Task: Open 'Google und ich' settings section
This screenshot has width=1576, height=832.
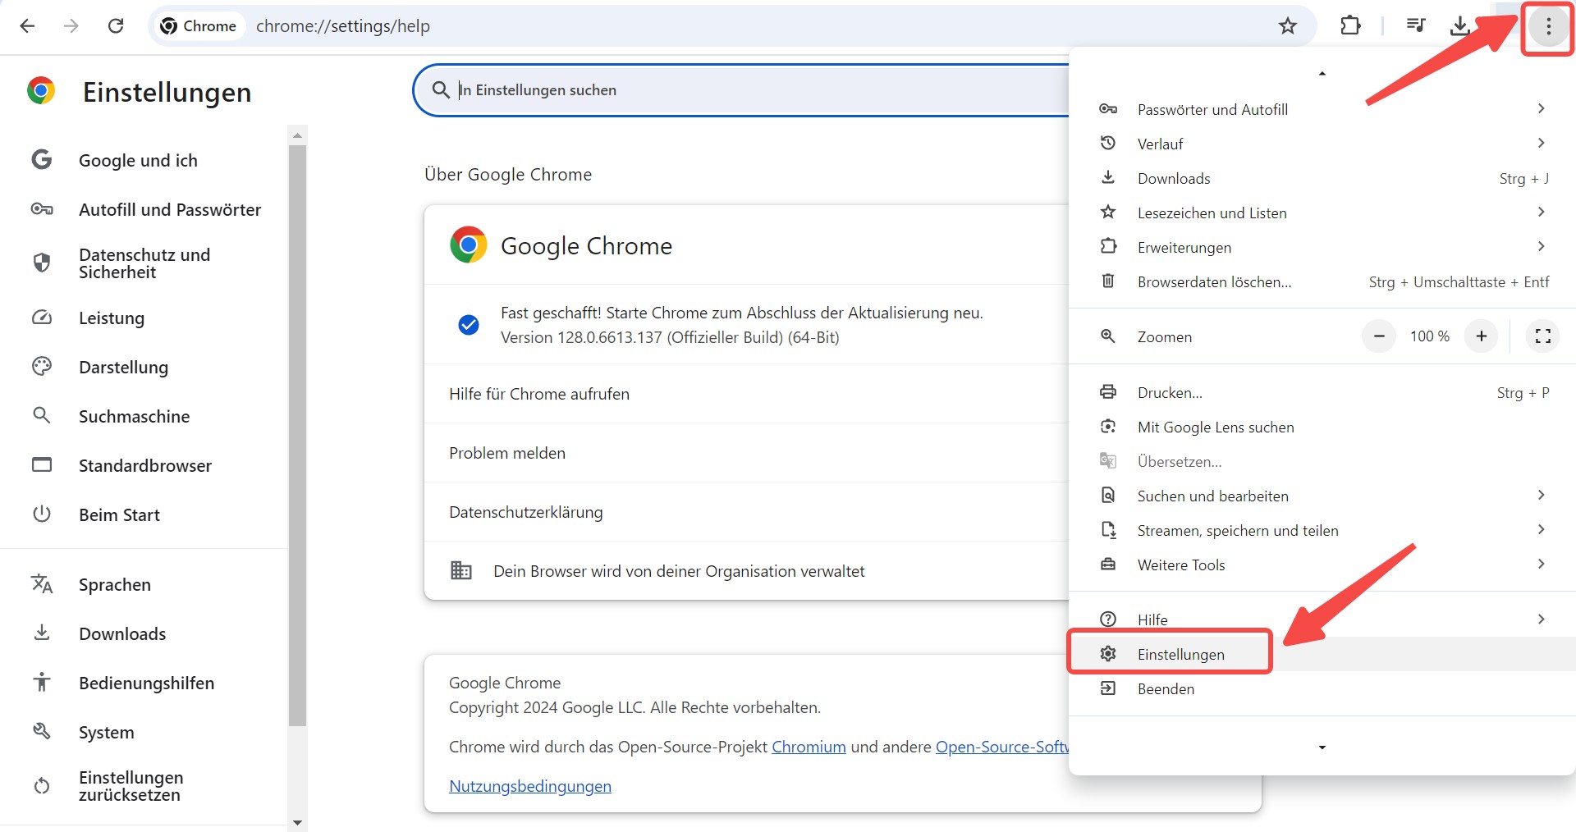Action: click(144, 160)
